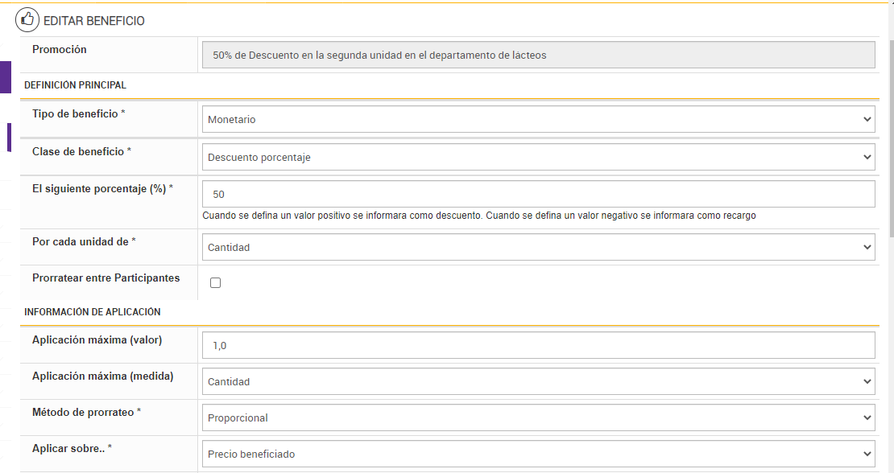894x473 pixels.
Task: Enable the Prorratear entre Participantes checkbox
Action: 215,282
